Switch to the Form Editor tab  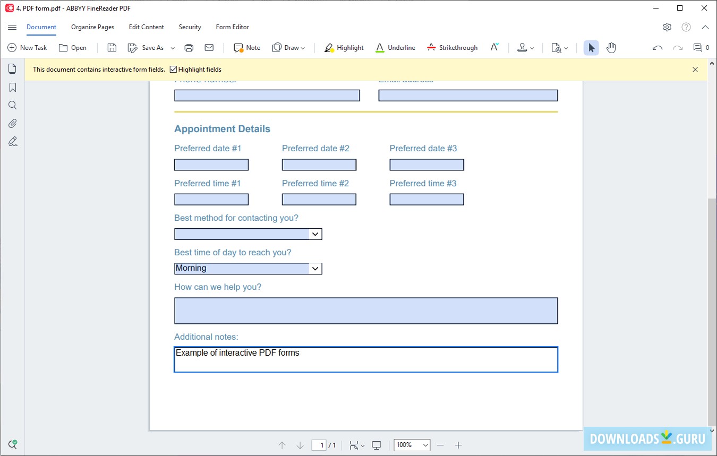(232, 27)
